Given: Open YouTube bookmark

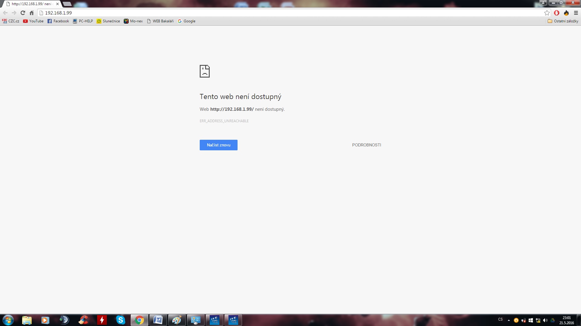Looking at the screenshot, I should point(33,21).
